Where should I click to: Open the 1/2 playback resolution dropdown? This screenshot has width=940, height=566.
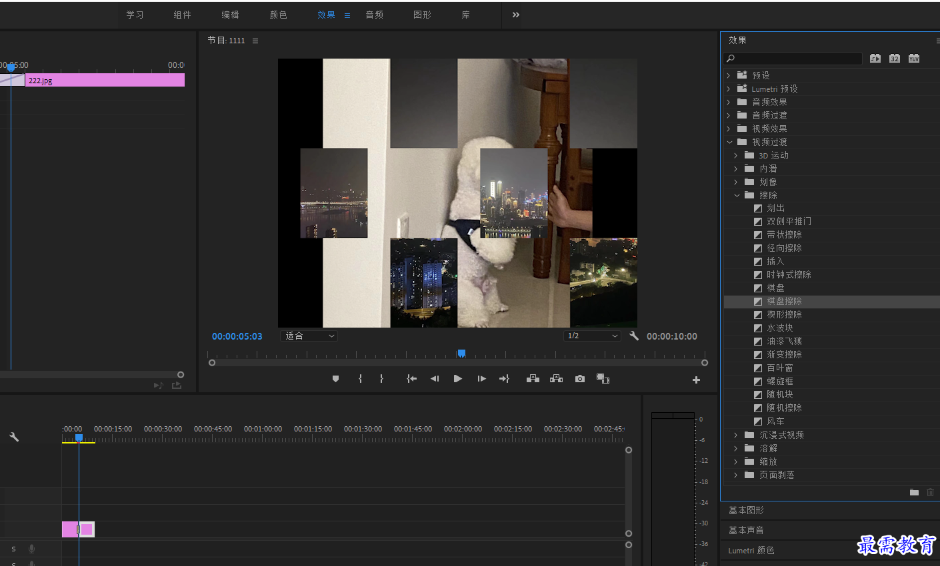click(593, 336)
